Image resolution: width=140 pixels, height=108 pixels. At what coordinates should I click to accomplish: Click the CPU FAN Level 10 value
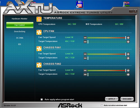(x=69, y=37)
